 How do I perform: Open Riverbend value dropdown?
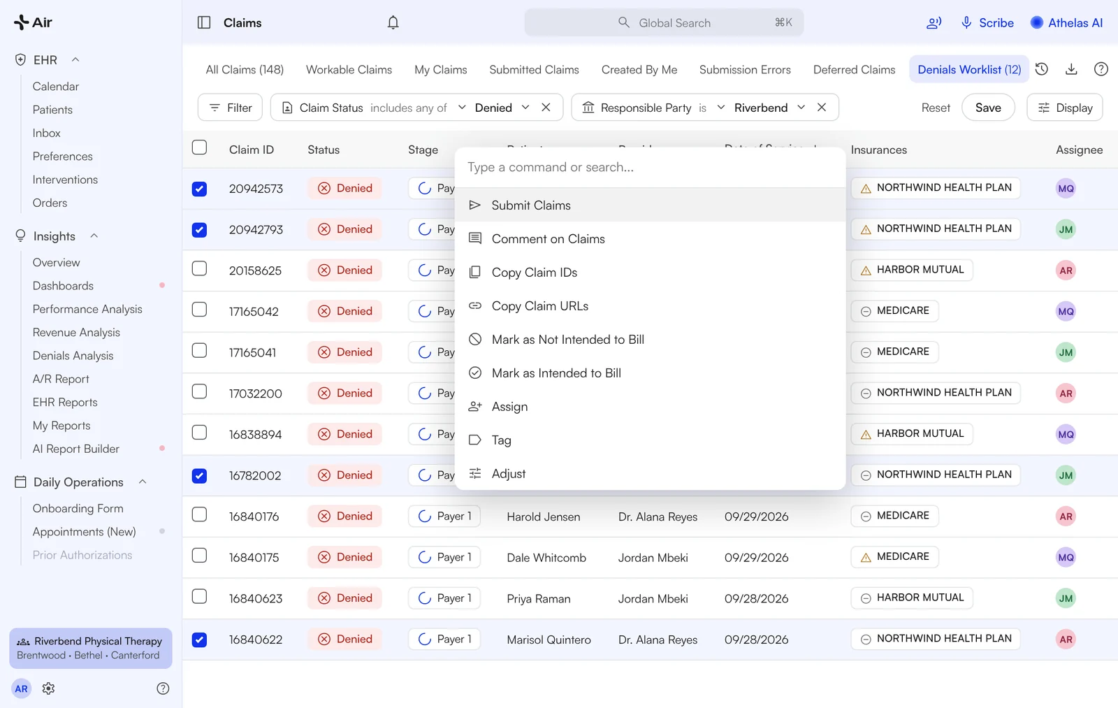pyautogui.click(x=769, y=108)
